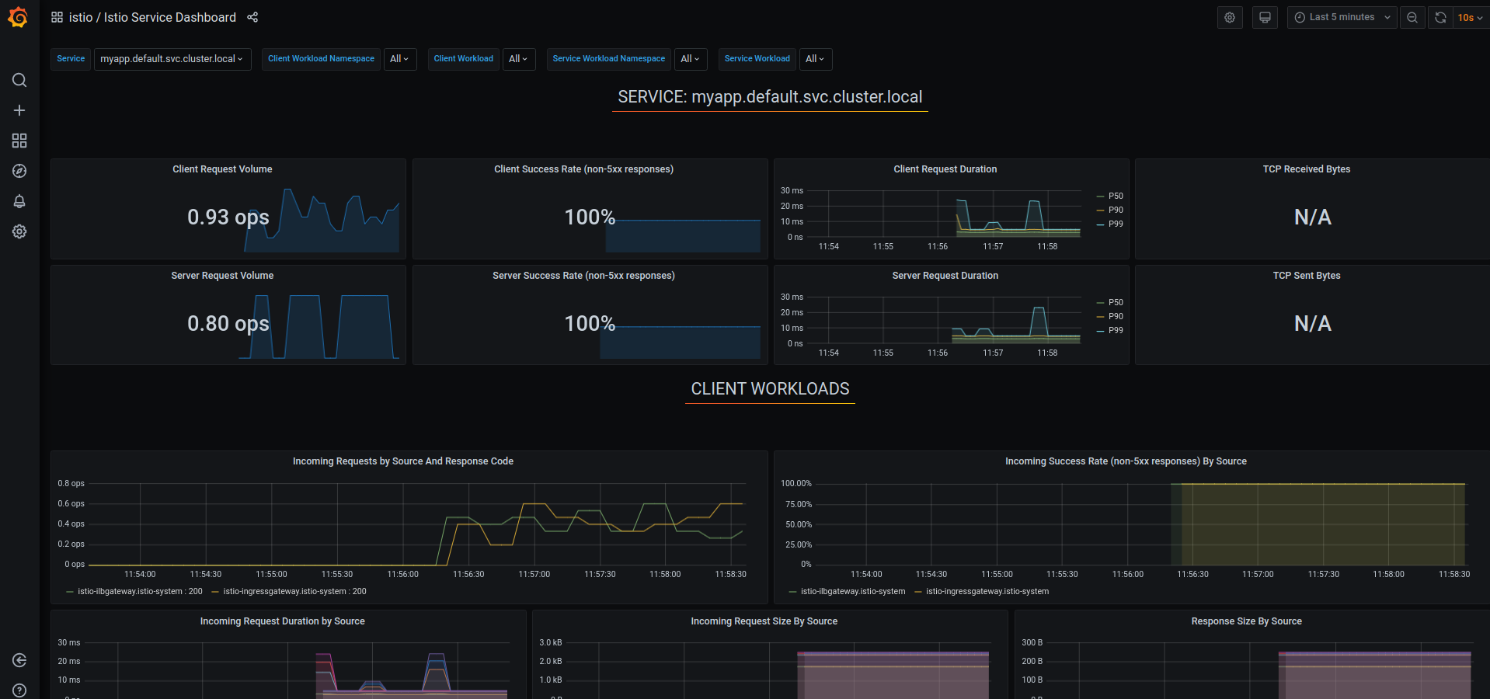Image resolution: width=1490 pixels, height=699 pixels.
Task: Open the Configuration gear in sidebar
Action: [x=19, y=231]
